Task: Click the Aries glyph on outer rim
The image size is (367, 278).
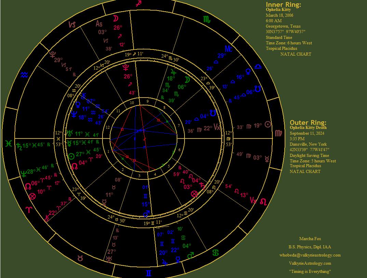Action: [28, 209]
